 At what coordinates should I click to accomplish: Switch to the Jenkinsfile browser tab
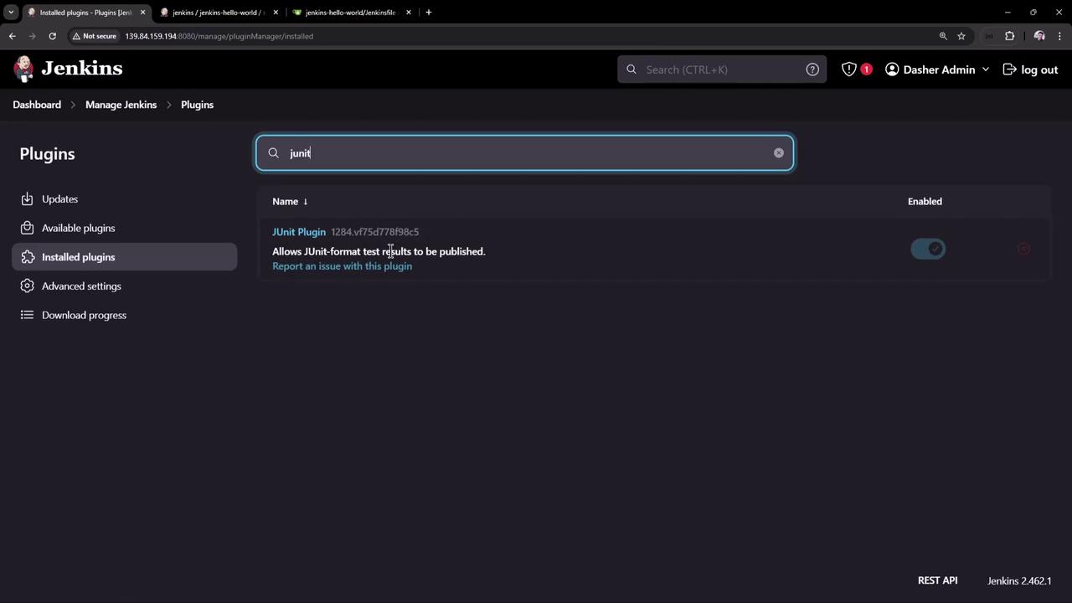coord(350,13)
